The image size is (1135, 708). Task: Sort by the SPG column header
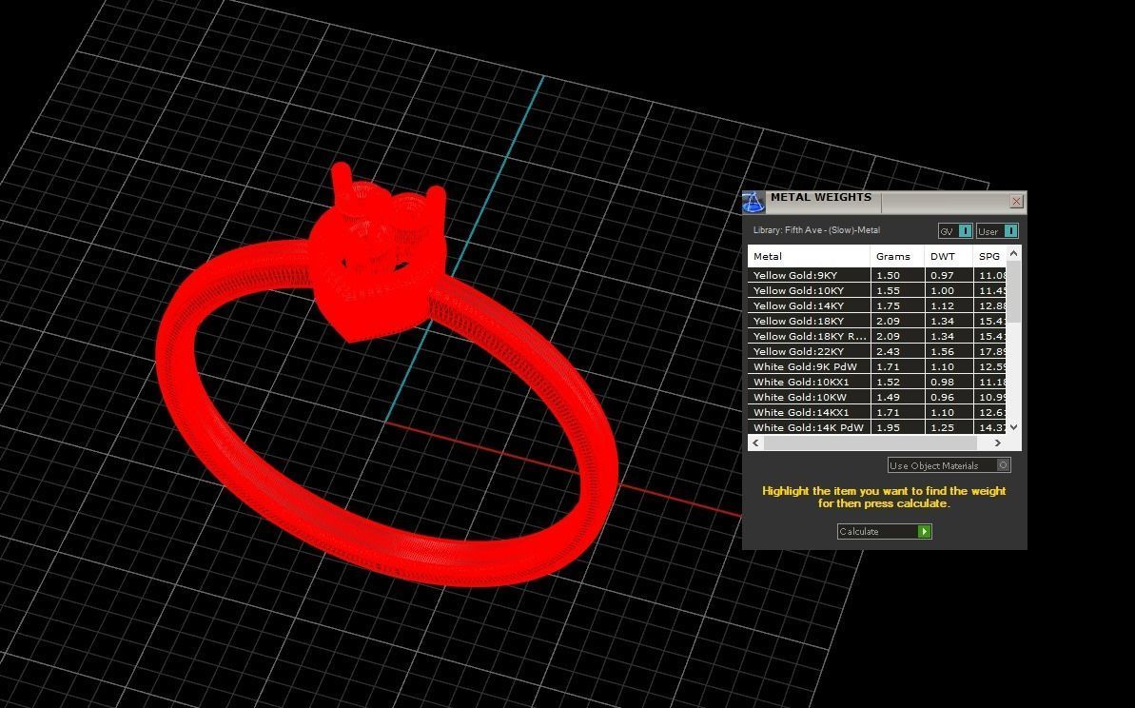tap(989, 256)
